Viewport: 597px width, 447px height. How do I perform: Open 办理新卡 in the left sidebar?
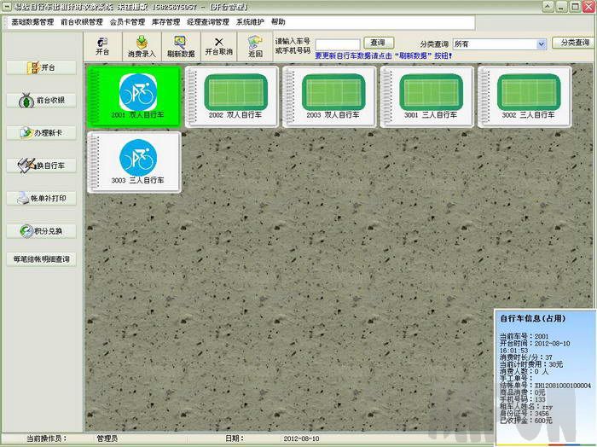tap(41, 133)
